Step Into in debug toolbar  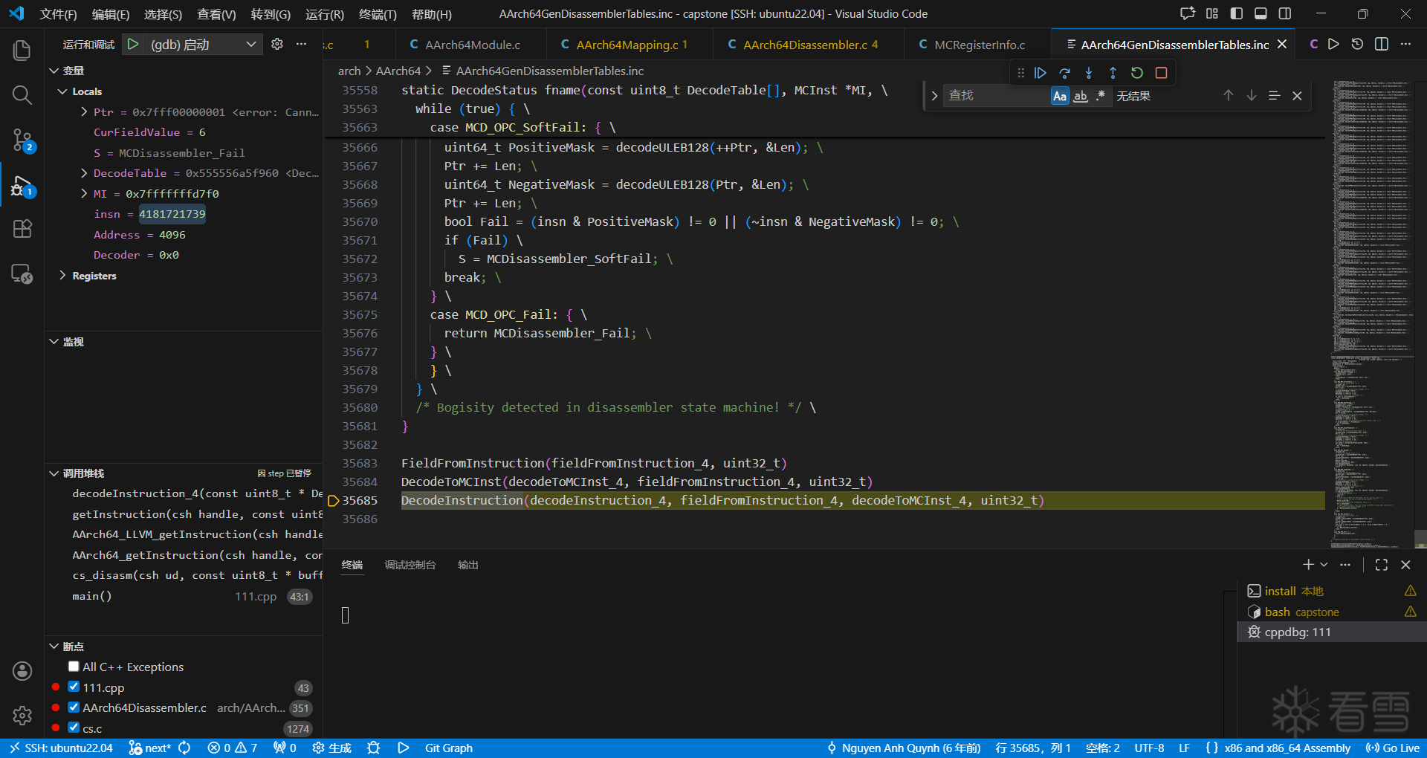pyautogui.click(x=1089, y=73)
